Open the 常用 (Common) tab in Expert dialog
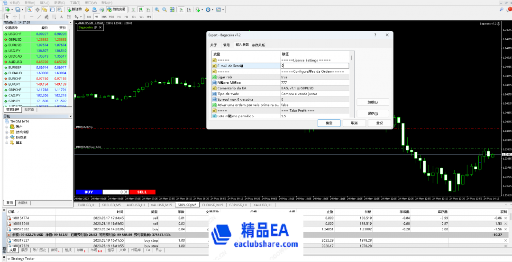The image size is (512, 262). coord(226,45)
